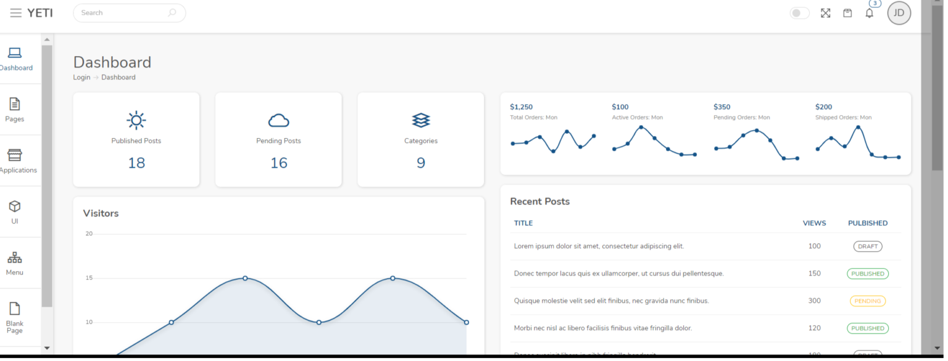Switch theme using the toggle switch
The width and height of the screenshot is (948, 361).
pyautogui.click(x=799, y=12)
